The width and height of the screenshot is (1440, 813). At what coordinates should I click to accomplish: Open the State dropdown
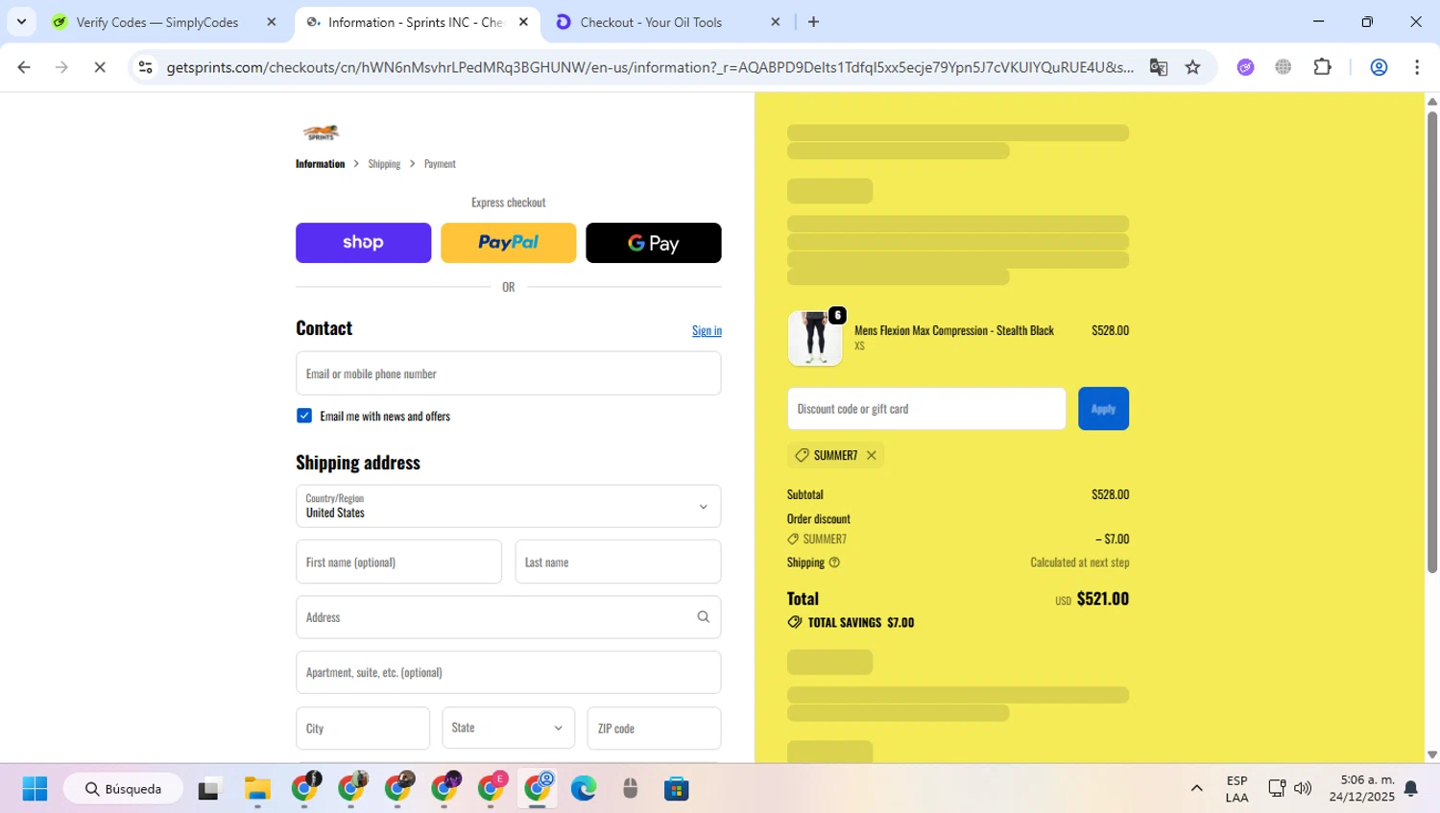tap(508, 729)
